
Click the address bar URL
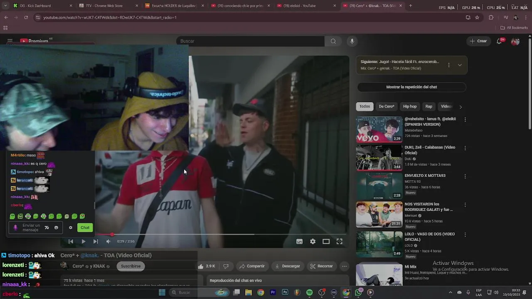click(x=110, y=17)
